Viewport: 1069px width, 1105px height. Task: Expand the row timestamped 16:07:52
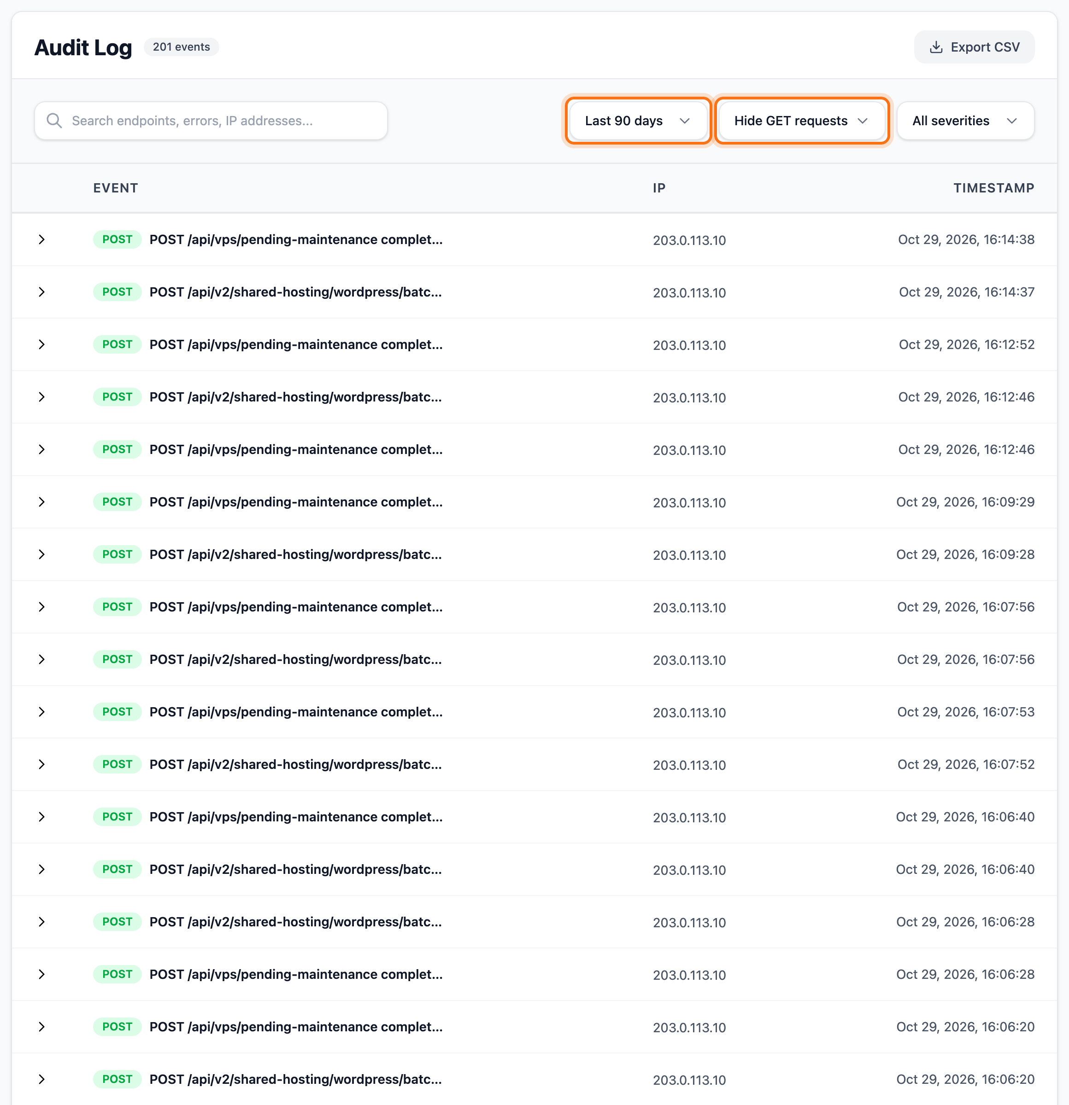click(42, 764)
